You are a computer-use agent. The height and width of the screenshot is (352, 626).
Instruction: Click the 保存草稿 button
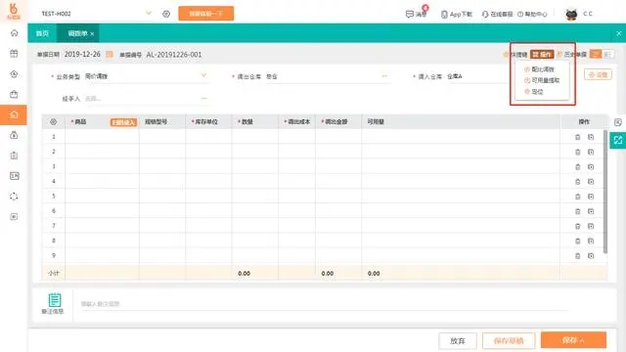pyautogui.click(x=509, y=340)
